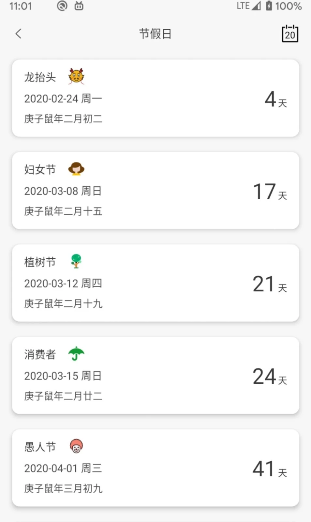Open the 龙抬头 holiday card
The height and width of the screenshot is (522, 311).
(x=155, y=98)
